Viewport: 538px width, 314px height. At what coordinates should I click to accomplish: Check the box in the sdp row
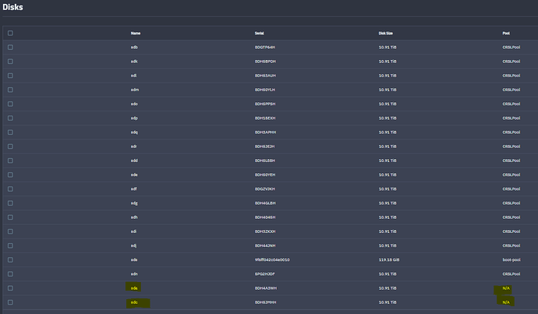(10, 118)
